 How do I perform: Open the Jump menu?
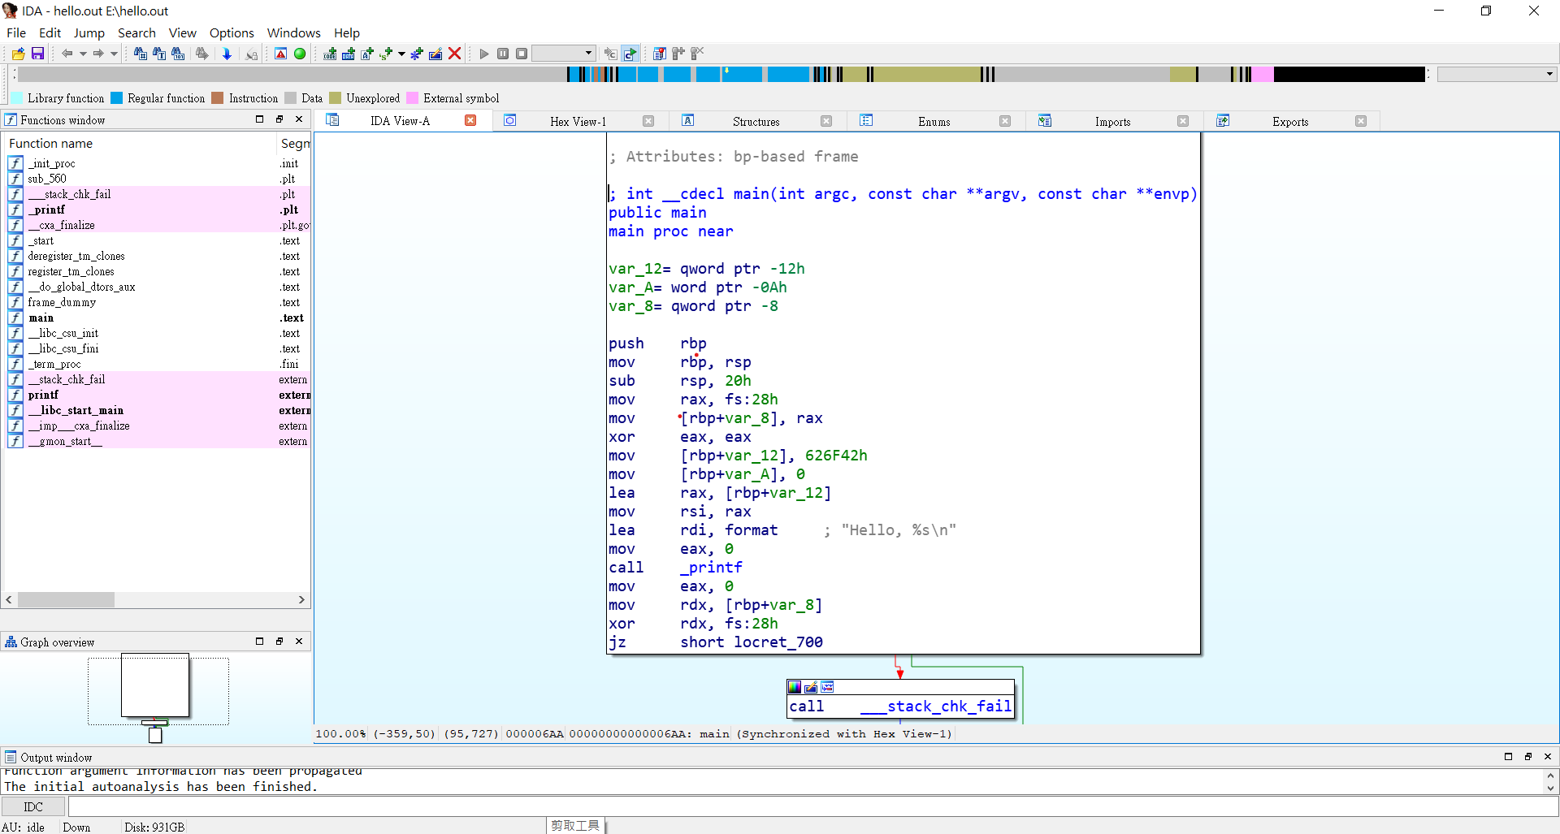(89, 32)
